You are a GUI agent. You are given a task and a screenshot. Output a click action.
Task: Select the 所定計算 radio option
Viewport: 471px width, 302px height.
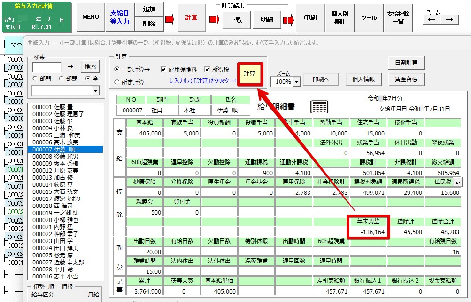(117, 82)
